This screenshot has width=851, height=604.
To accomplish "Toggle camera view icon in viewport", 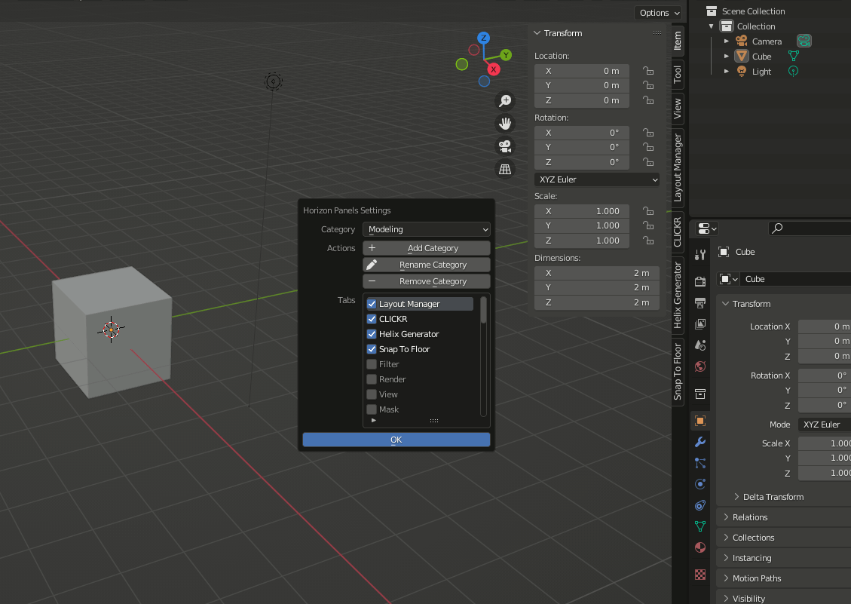I will (x=504, y=146).
